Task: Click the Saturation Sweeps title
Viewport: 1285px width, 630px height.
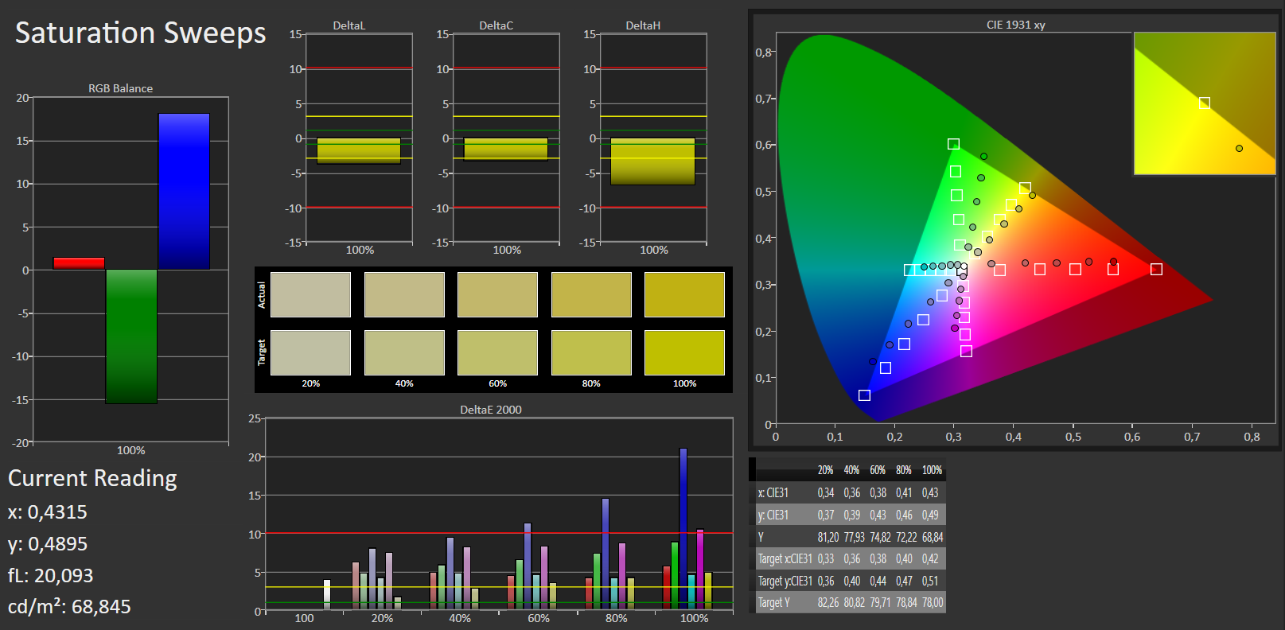Action: [x=141, y=33]
